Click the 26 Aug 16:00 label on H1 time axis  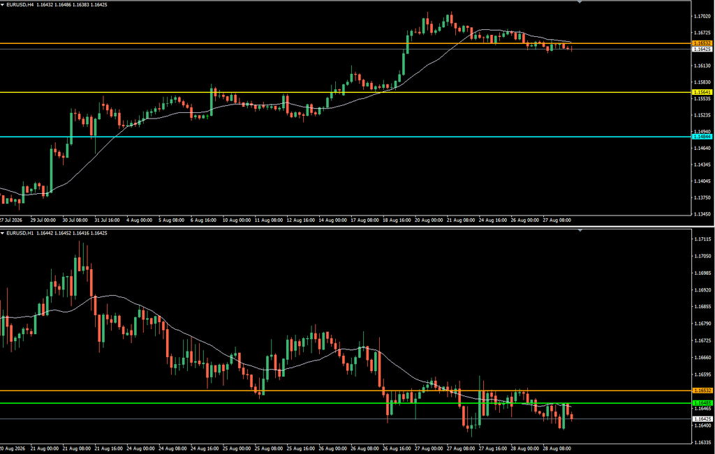click(397, 448)
